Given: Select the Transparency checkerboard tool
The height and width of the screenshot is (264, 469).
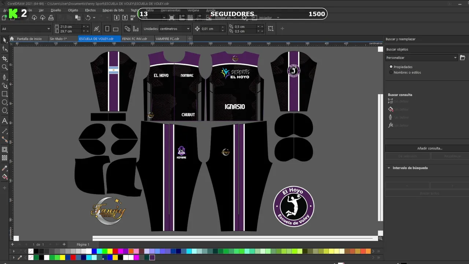Looking at the screenshot, I should [4, 158].
